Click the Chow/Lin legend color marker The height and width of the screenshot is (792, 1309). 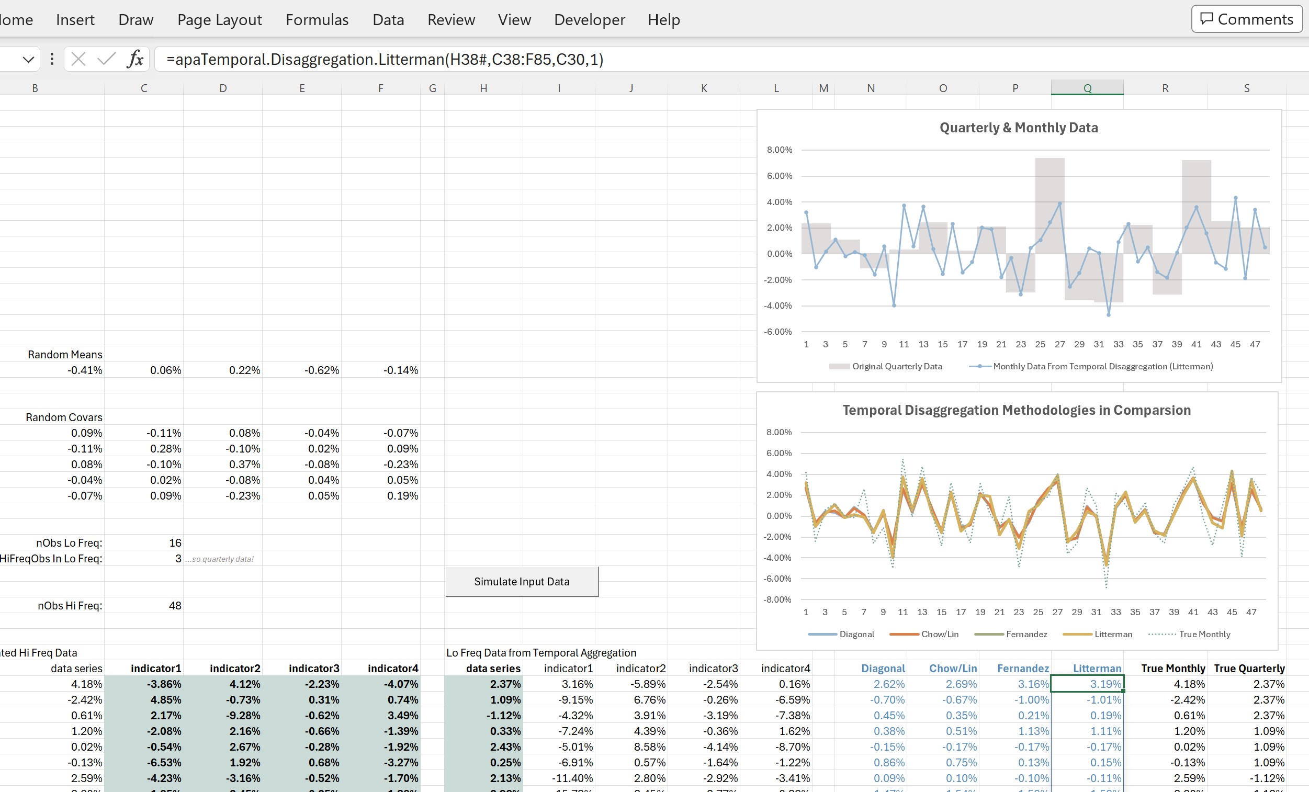point(904,634)
